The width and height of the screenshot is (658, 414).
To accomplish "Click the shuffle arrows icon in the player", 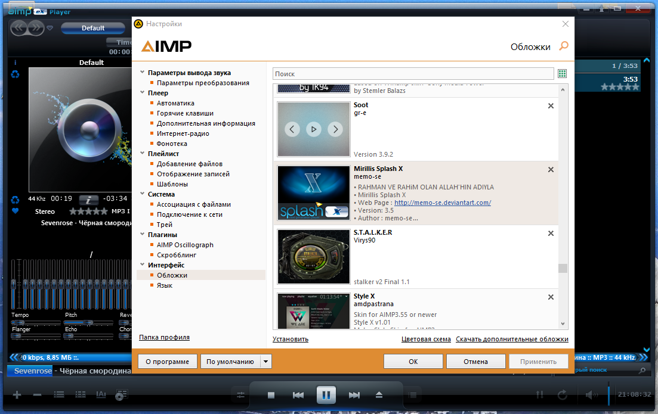I will (x=540, y=395).
